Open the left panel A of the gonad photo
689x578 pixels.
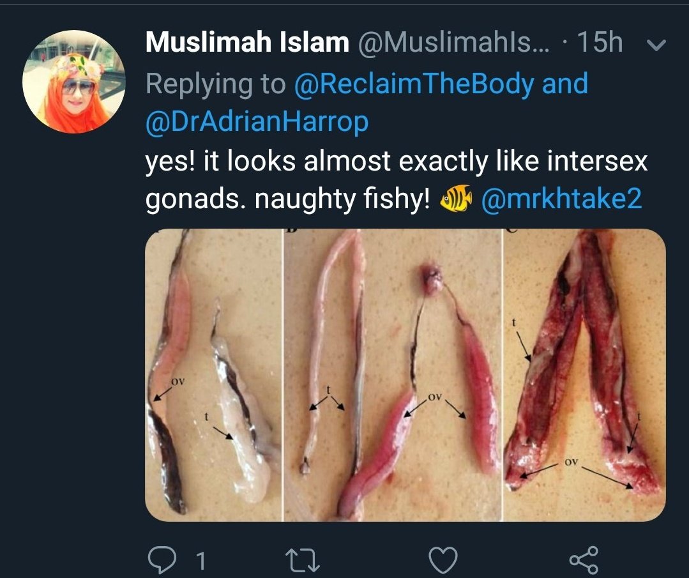(x=213, y=375)
